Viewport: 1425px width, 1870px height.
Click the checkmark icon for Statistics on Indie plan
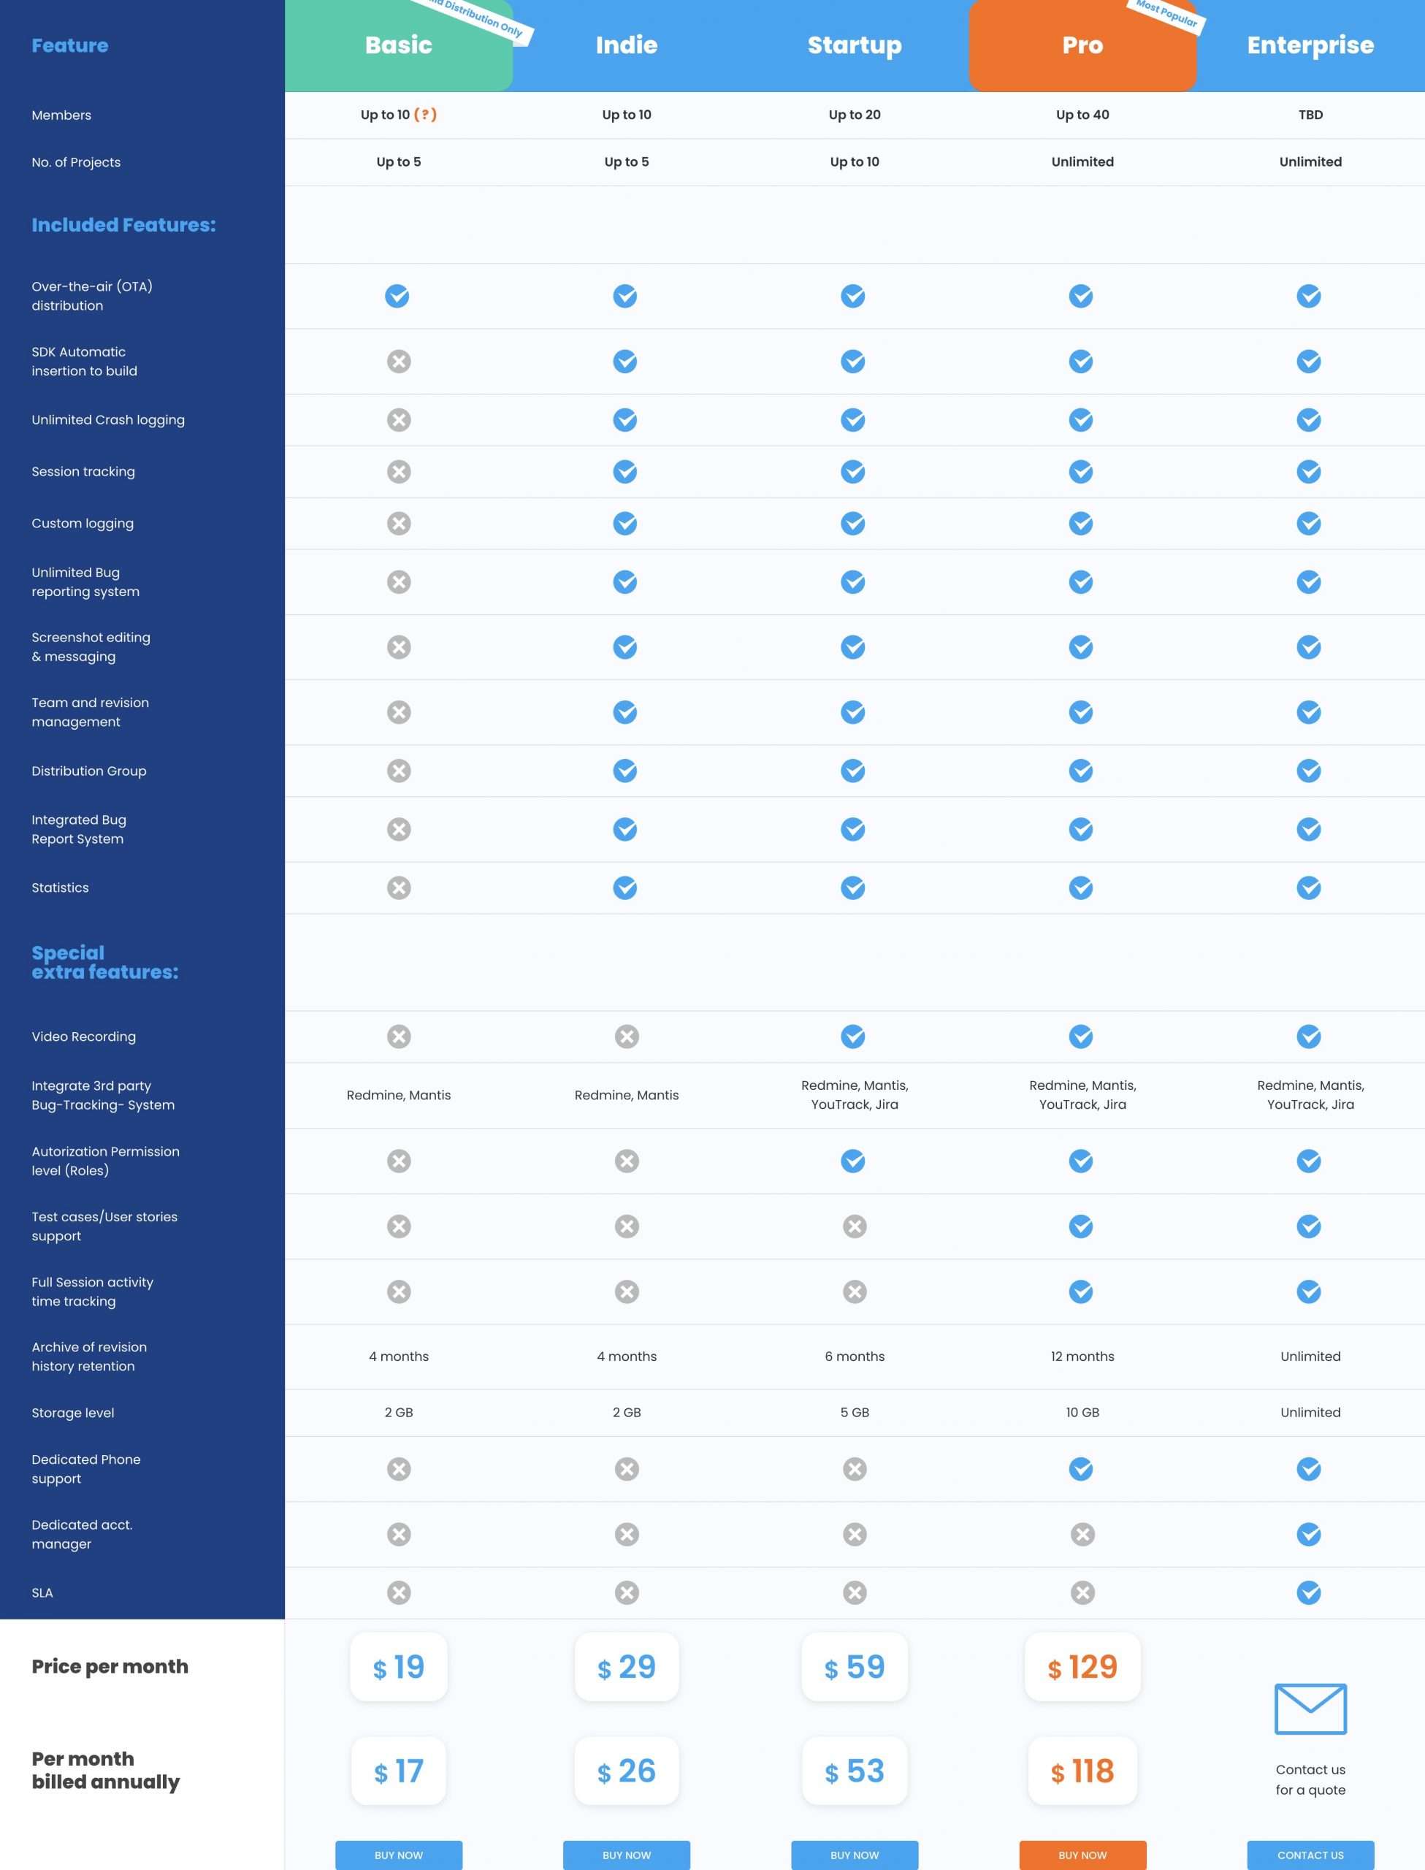(x=626, y=886)
